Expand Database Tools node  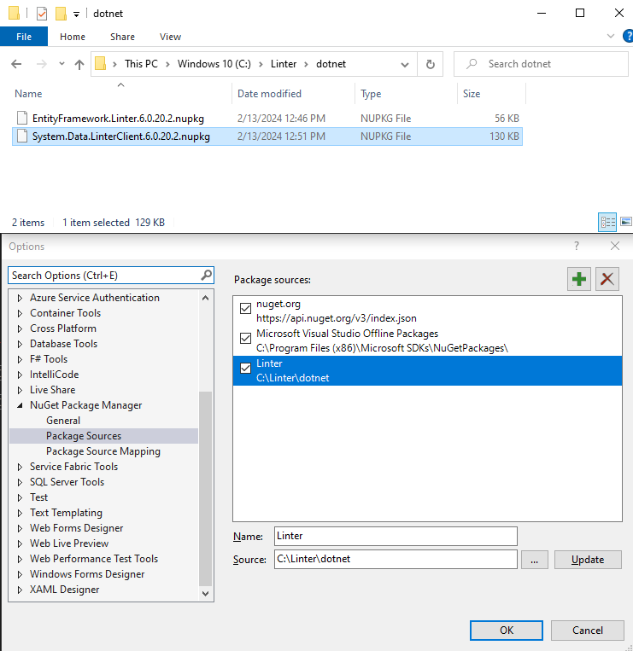coord(20,344)
